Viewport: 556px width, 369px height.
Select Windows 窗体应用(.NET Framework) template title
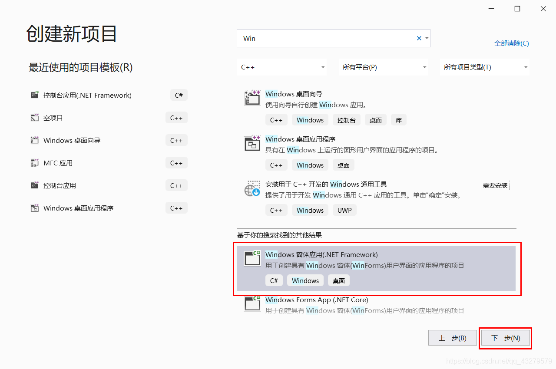[321, 254]
